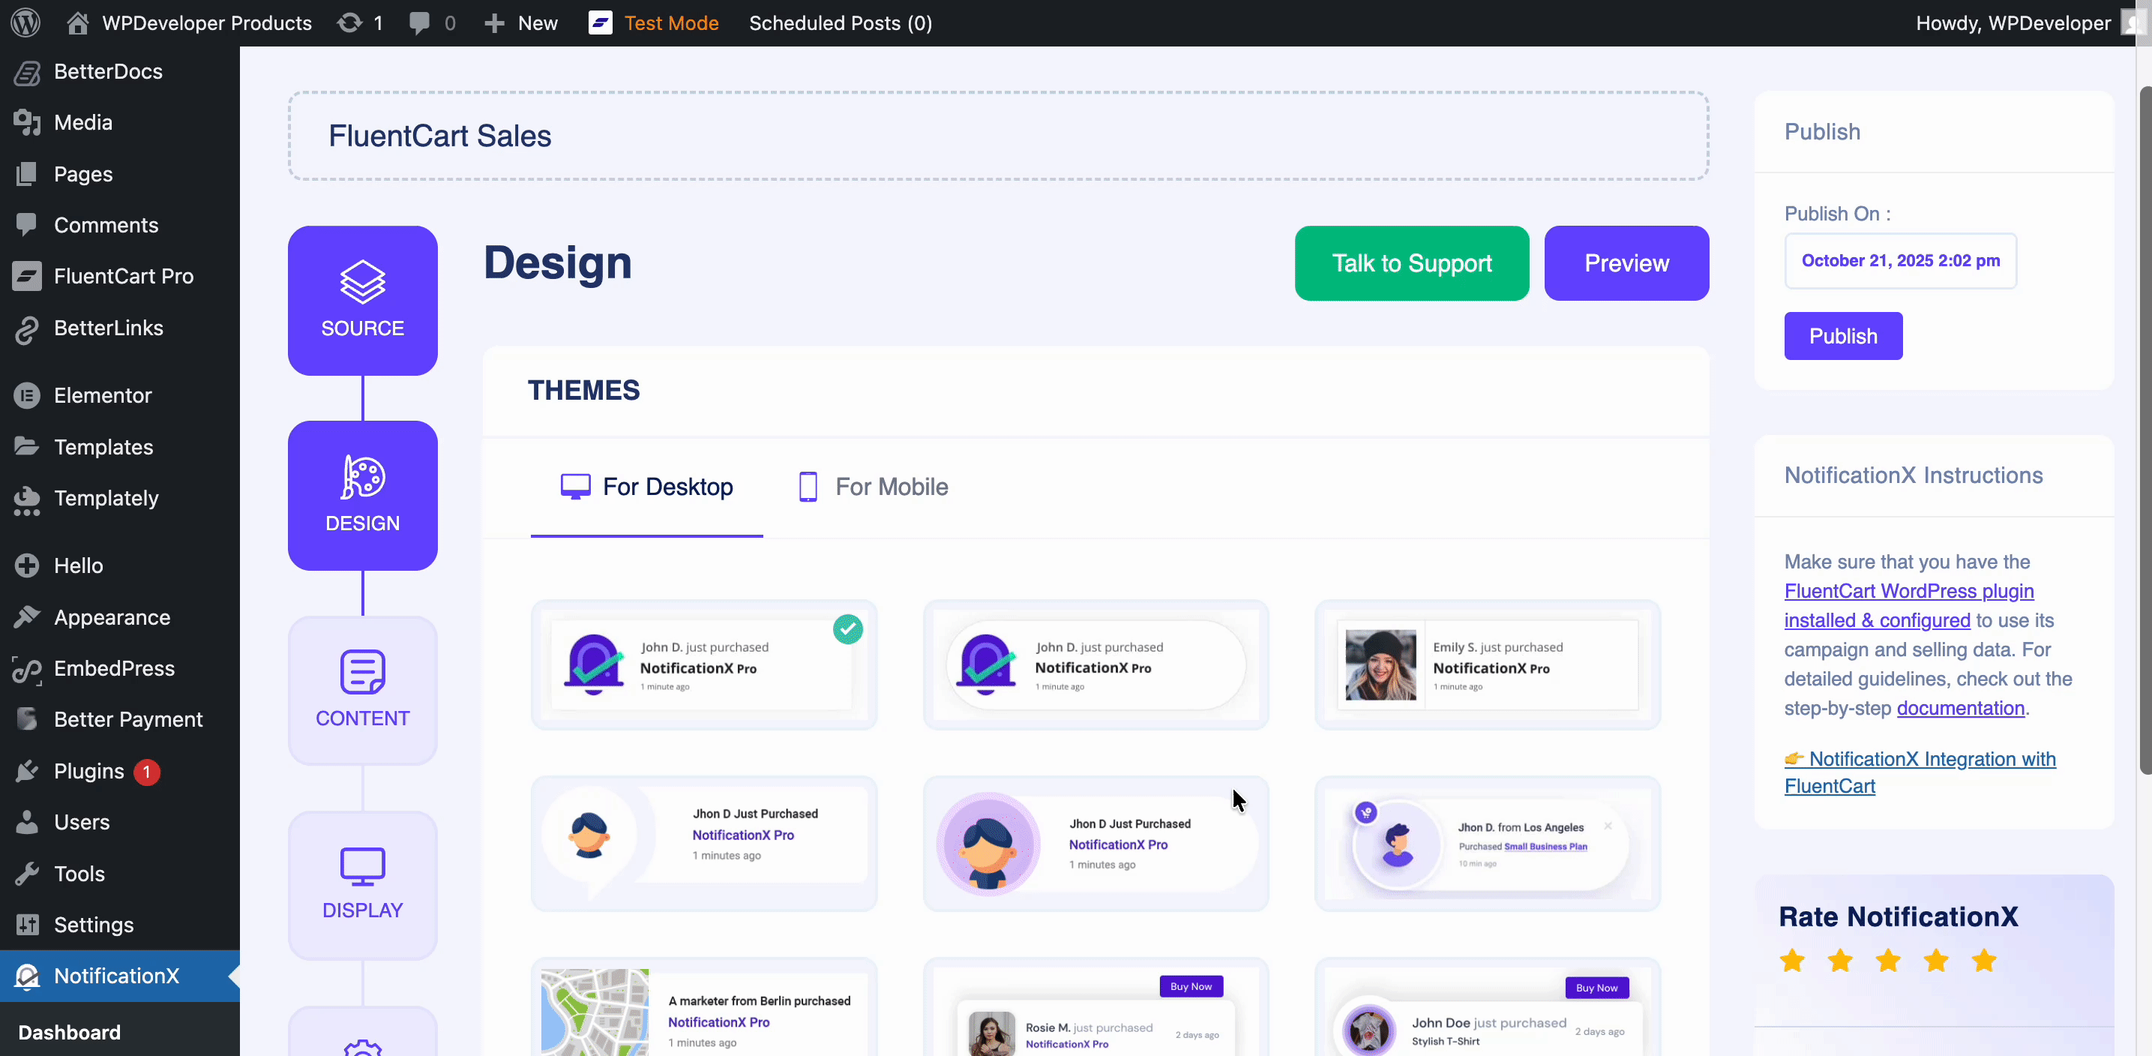Open the documentation link
Image resolution: width=2152 pixels, height=1056 pixels.
[x=1960, y=709]
